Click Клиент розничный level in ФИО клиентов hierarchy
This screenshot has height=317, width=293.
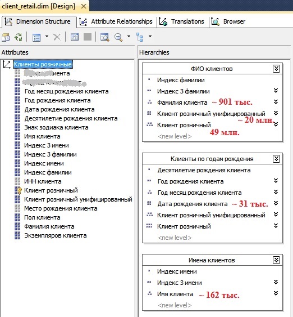[x=184, y=125]
